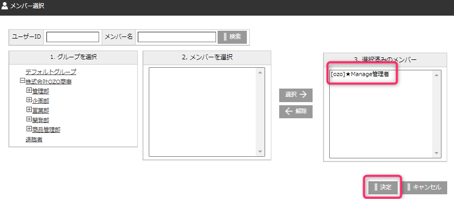The width and height of the screenshot is (454, 199).
Task: Click member list scrollbar up arrow
Action: click(x=260, y=72)
